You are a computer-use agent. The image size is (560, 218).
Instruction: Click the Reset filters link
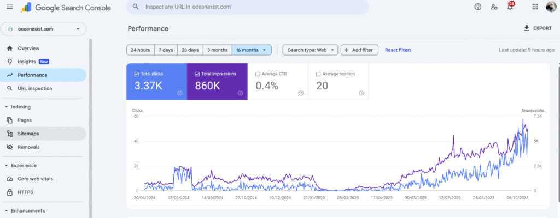click(x=398, y=50)
